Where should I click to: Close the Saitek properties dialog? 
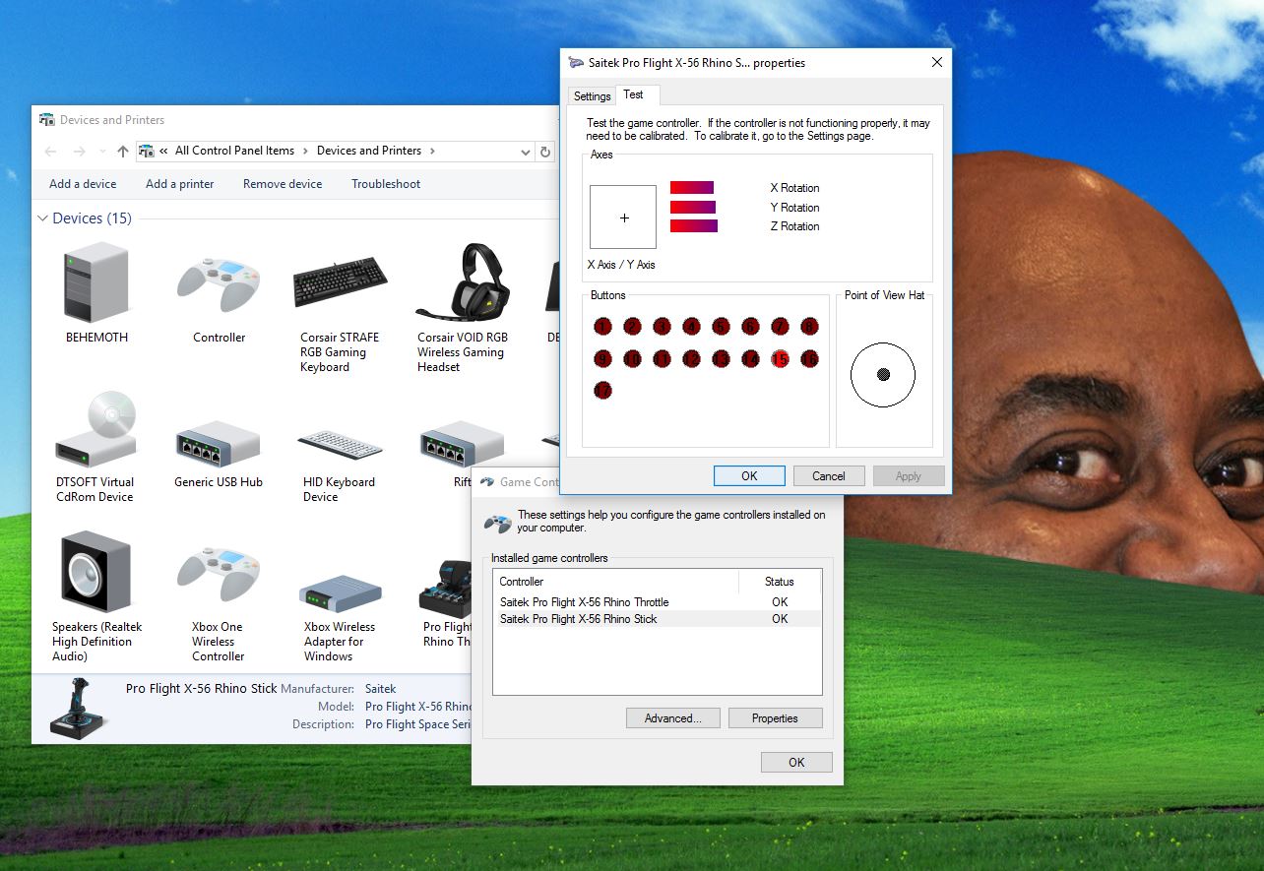coord(936,62)
